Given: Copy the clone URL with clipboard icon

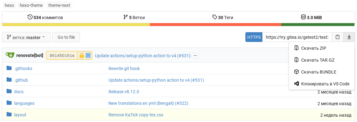Looking at the screenshot, I should tap(338, 37).
